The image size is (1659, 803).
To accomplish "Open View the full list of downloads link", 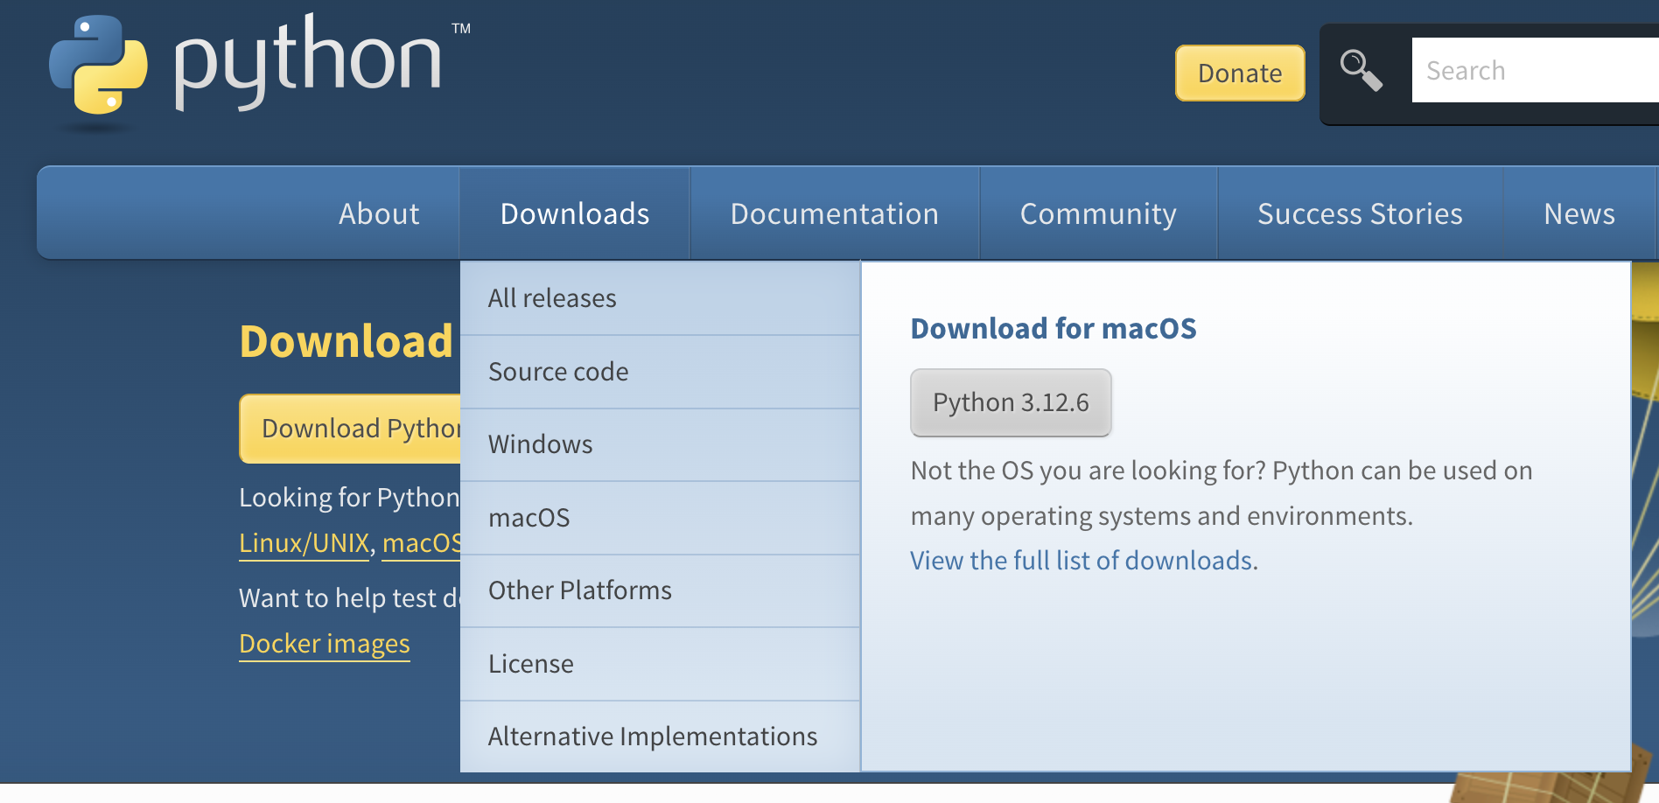I will pos(1081,561).
